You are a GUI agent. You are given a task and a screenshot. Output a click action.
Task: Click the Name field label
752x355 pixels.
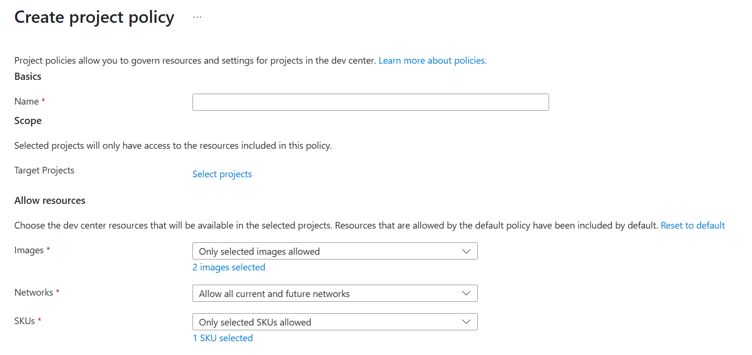point(27,101)
